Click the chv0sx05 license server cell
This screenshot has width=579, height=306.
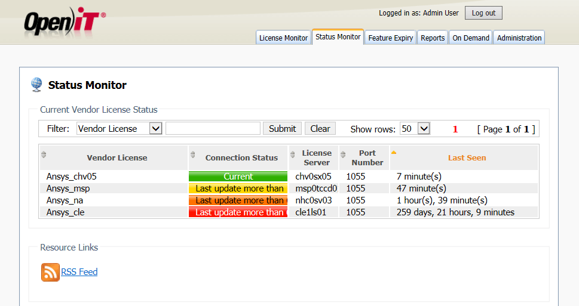tap(313, 177)
